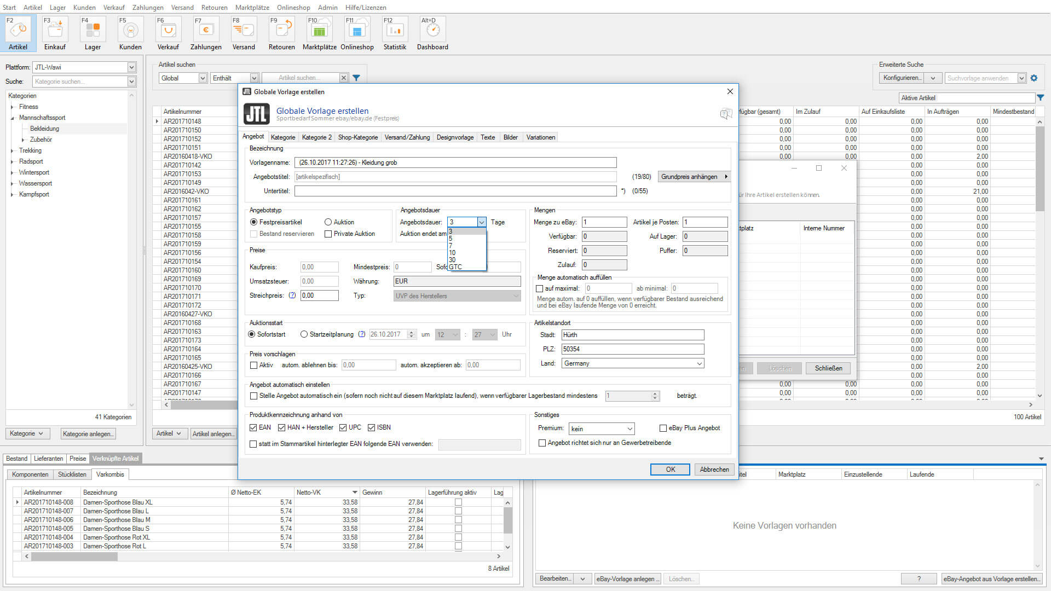Open the Einkauf toolbar icon

(55, 30)
